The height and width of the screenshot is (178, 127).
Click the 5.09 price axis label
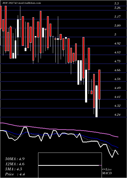pos(117,26)
